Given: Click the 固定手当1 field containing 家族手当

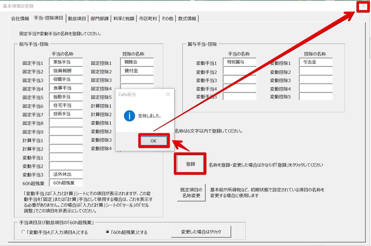Looking at the screenshot, I should pyautogui.click(x=66, y=62).
